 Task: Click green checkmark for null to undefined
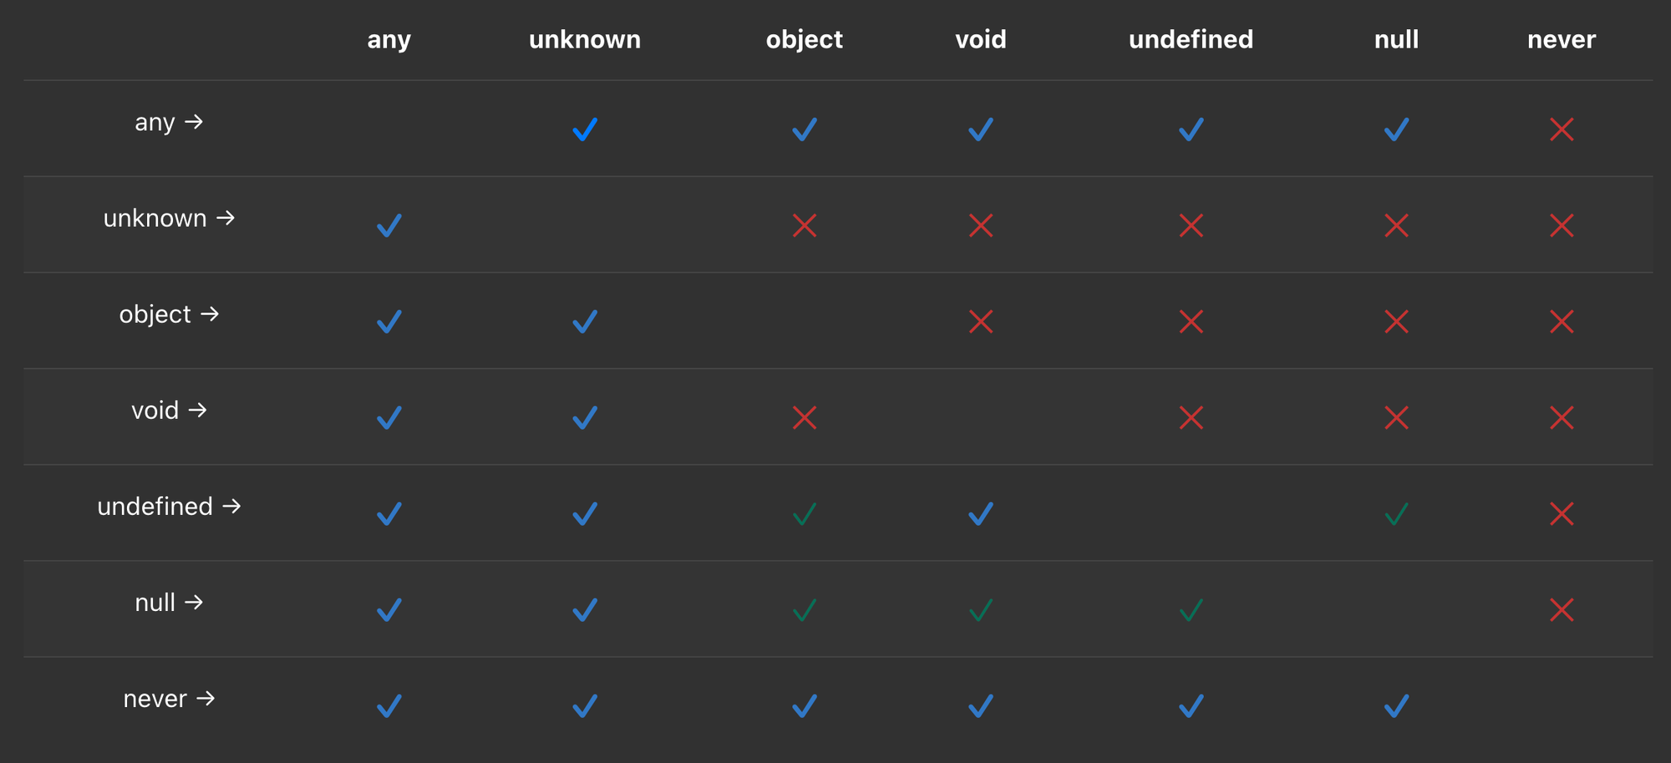coord(1191,610)
